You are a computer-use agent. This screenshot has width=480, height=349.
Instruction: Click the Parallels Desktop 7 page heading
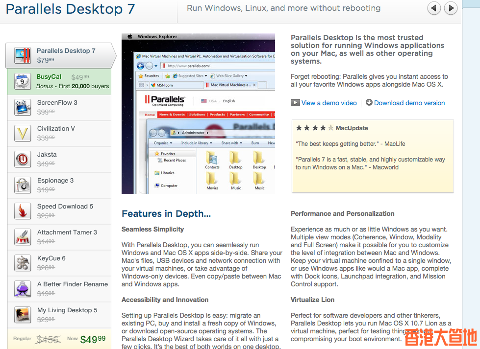pyautogui.click(x=71, y=9)
